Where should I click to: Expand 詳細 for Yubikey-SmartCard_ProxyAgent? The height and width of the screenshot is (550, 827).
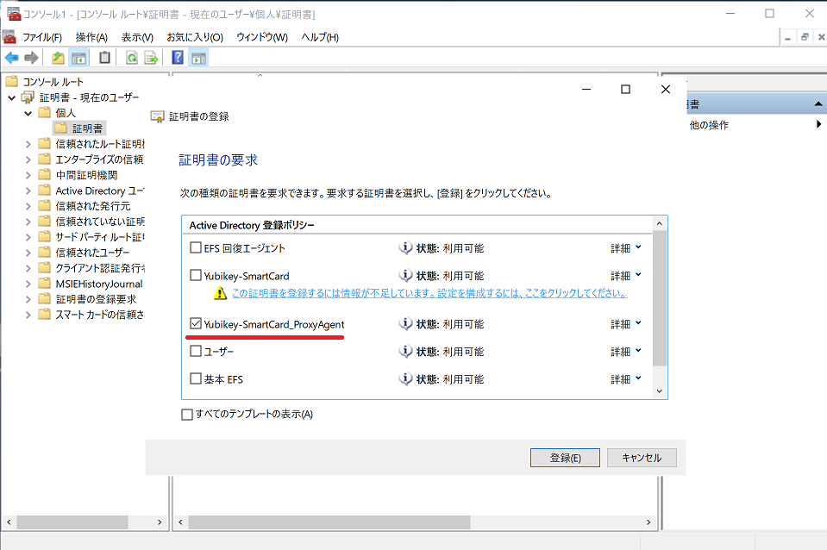(625, 324)
